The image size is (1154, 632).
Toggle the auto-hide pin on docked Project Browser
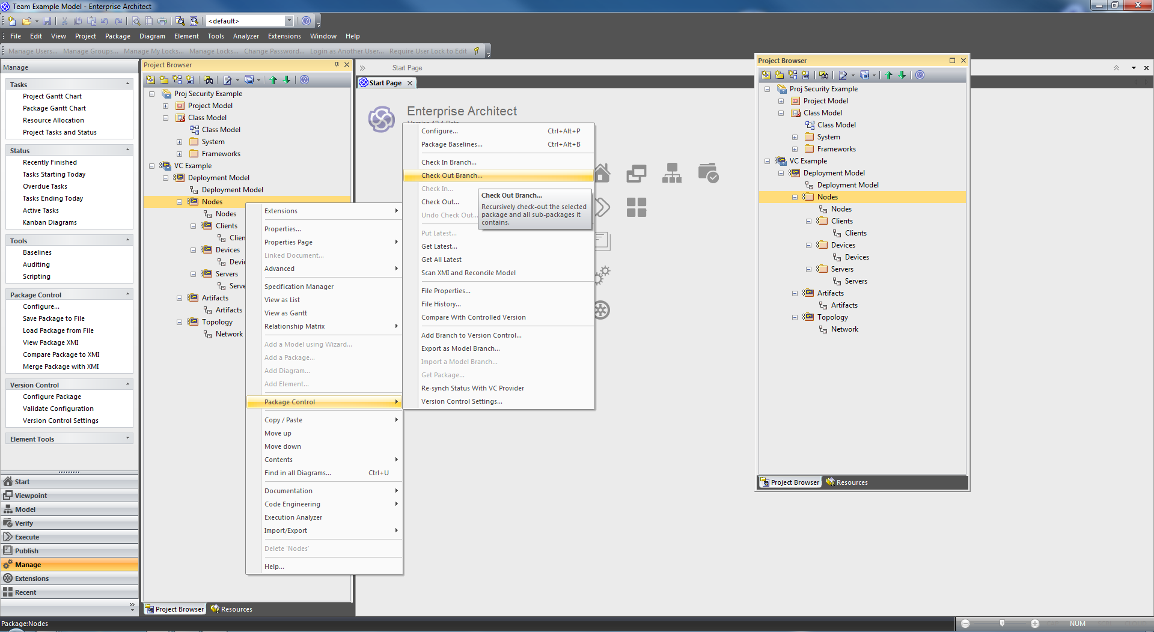337,65
